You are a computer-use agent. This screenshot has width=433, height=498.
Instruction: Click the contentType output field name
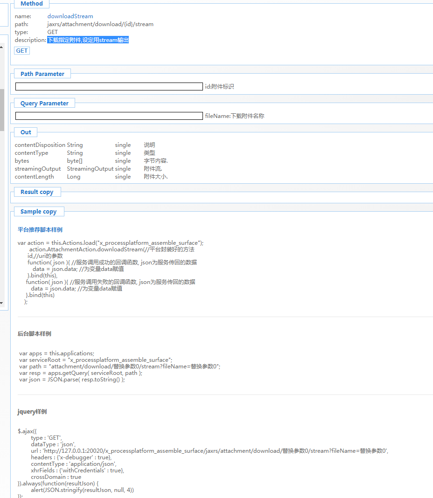(x=31, y=153)
